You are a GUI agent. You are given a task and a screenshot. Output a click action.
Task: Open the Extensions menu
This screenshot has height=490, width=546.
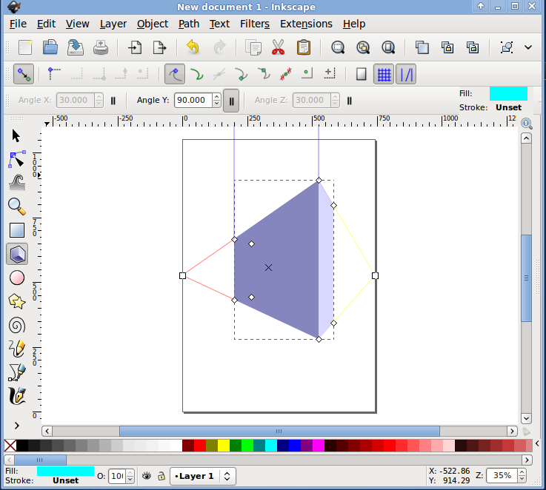[306, 24]
